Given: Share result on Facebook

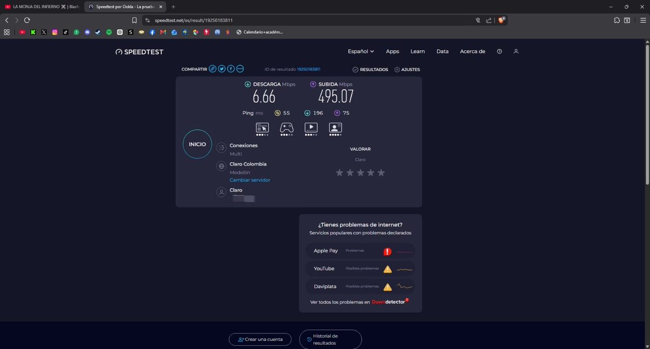Looking at the screenshot, I should [231, 69].
